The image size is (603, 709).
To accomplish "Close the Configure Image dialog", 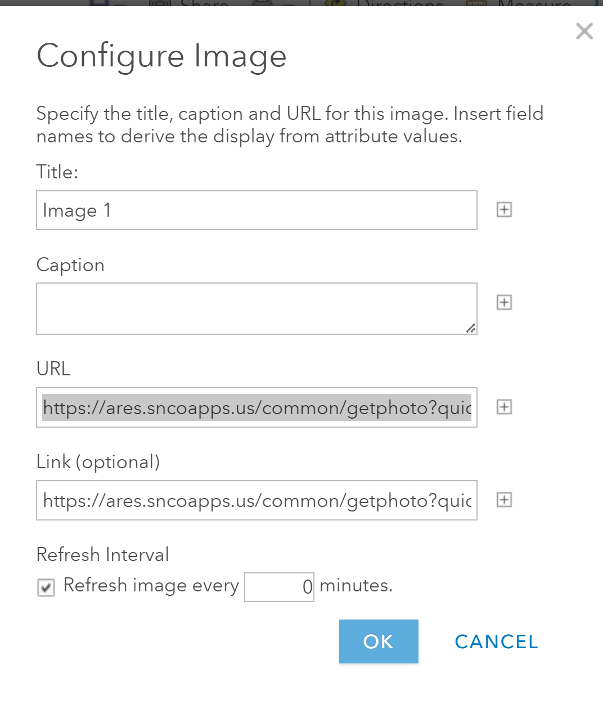I will tap(584, 31).
